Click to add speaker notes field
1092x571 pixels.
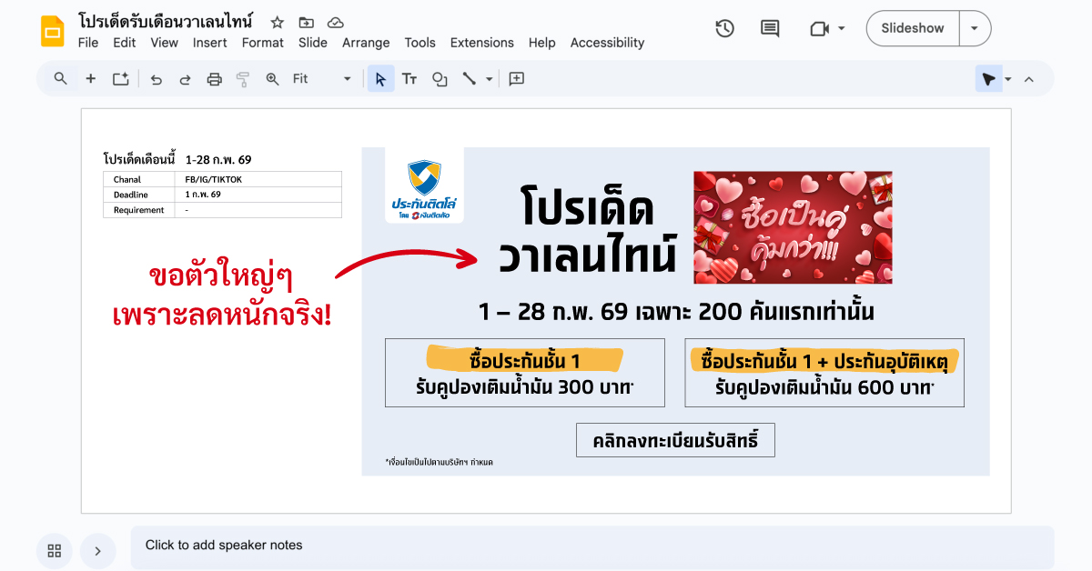click(x=591, y=546)
